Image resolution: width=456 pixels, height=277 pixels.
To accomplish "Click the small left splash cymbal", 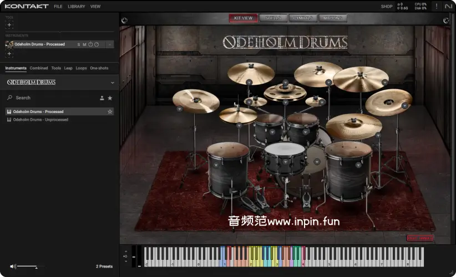I will 255,101.
